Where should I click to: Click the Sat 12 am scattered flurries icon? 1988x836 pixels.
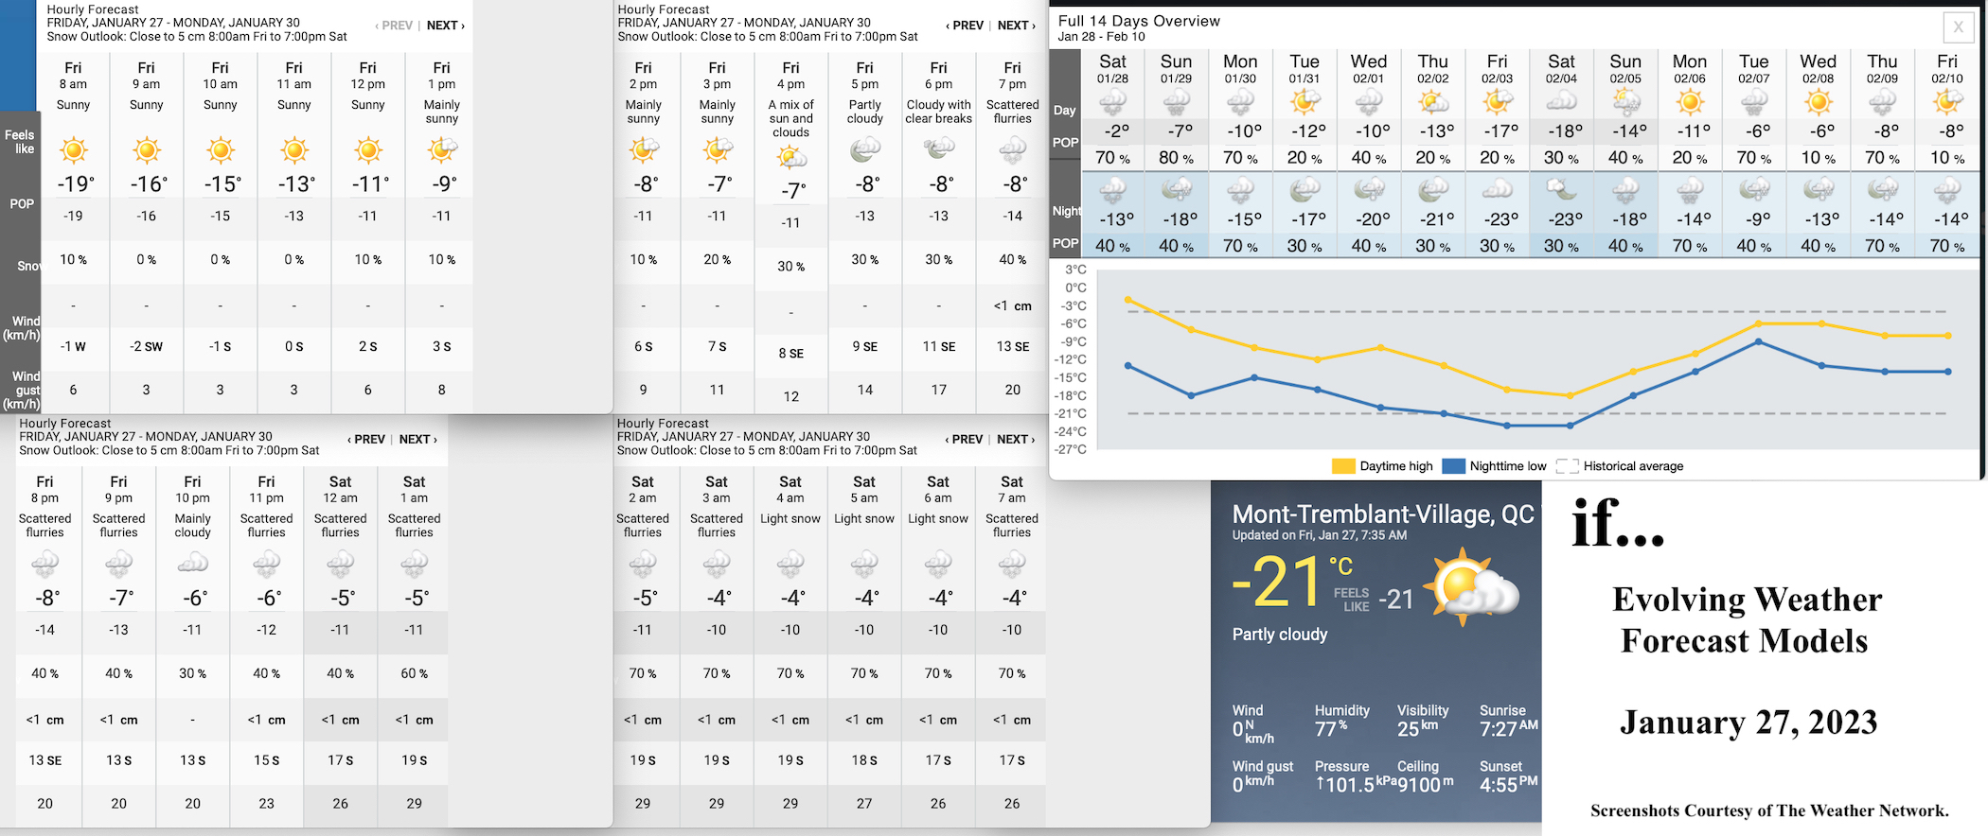click(x=341, y=565)
